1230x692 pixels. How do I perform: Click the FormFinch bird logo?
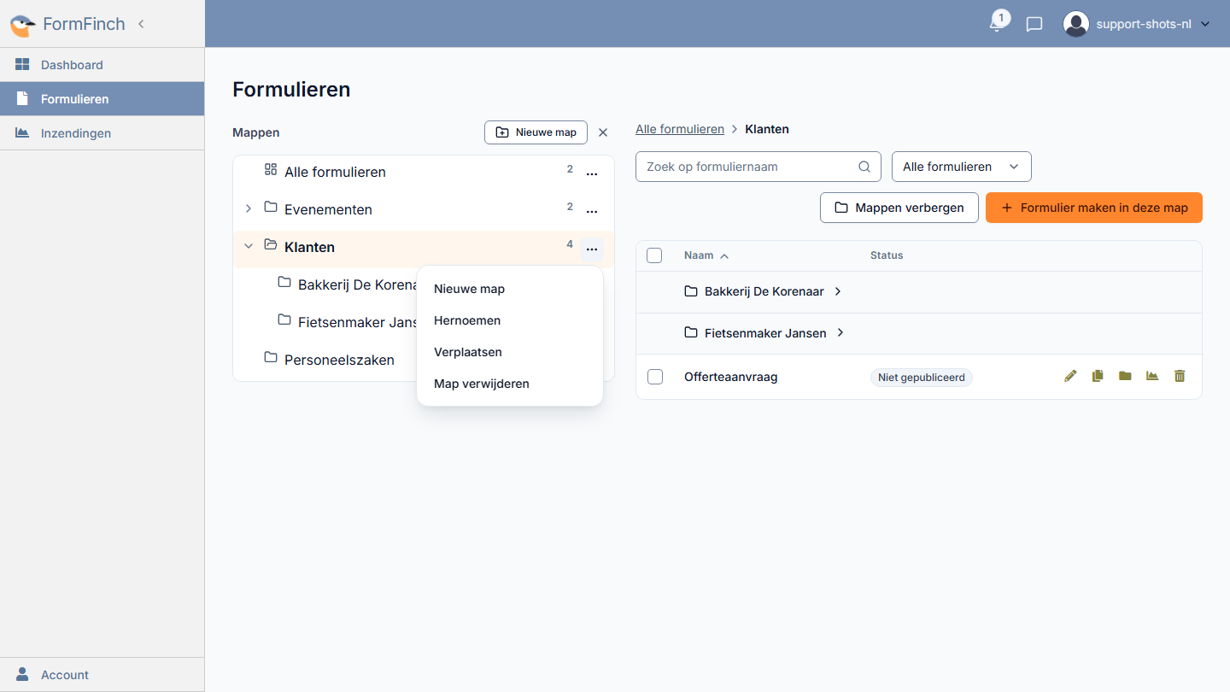[23, 25]
